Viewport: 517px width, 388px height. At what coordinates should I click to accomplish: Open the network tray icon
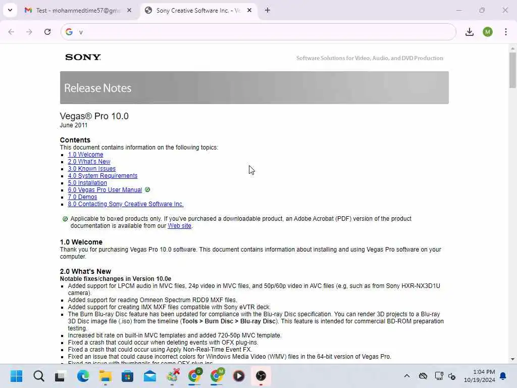(x=439, y=376)
